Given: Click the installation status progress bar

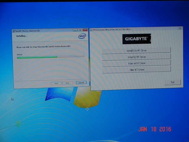Looking at the screenshot, I should pyautogui.click(x=50, y=57).
